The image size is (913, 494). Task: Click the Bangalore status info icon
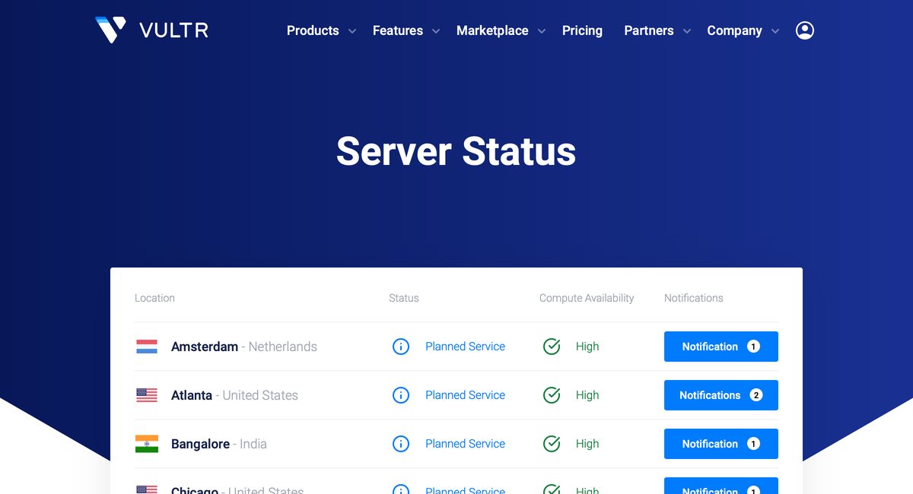pyautogui.click(x=401, y=444)
